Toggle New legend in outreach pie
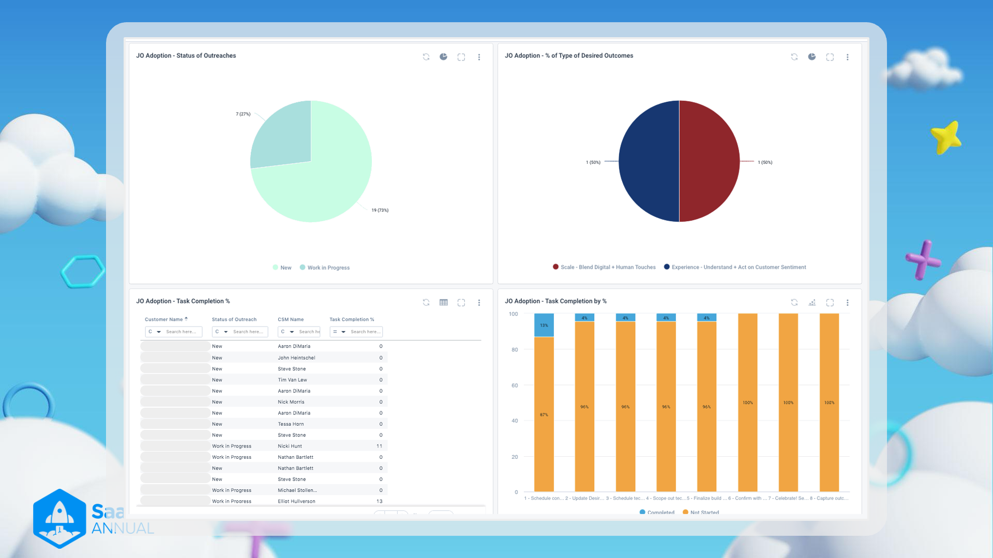993x558 pixels. 282,268
